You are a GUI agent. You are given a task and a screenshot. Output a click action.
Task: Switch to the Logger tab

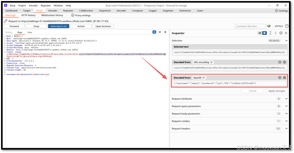click(153, 11)
